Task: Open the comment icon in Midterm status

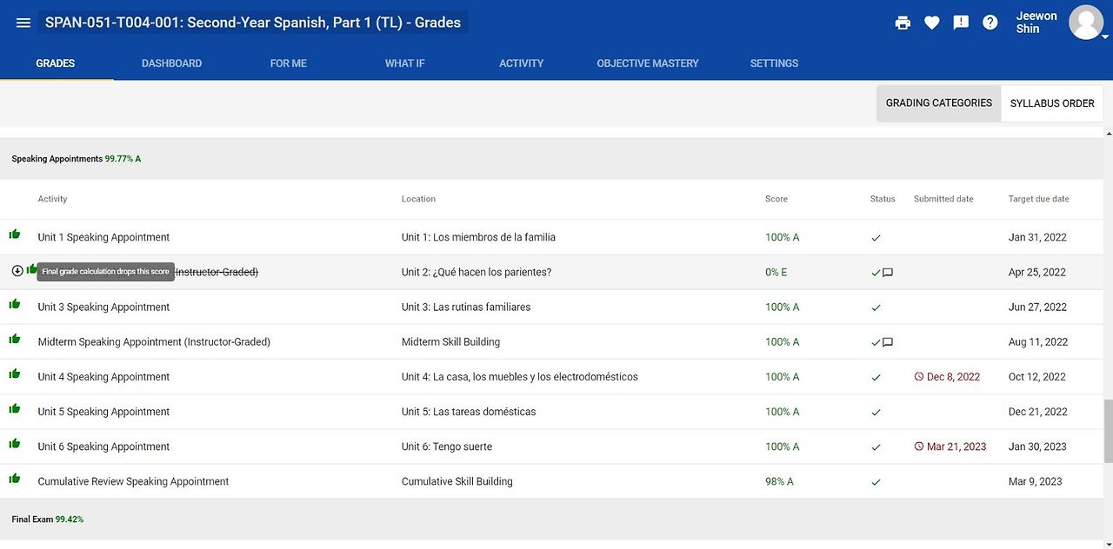Action: tap(888, 342)
